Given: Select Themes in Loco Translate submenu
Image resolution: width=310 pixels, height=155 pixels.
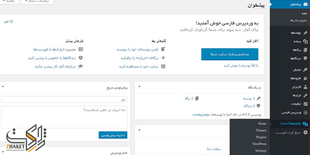Looking at the screenshot, I should (x=261, y=130).
